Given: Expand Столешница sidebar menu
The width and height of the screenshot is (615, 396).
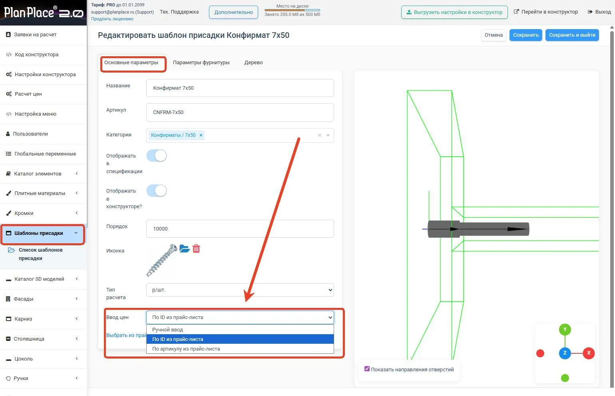Looking at the screenshot, I should [43, 339].
